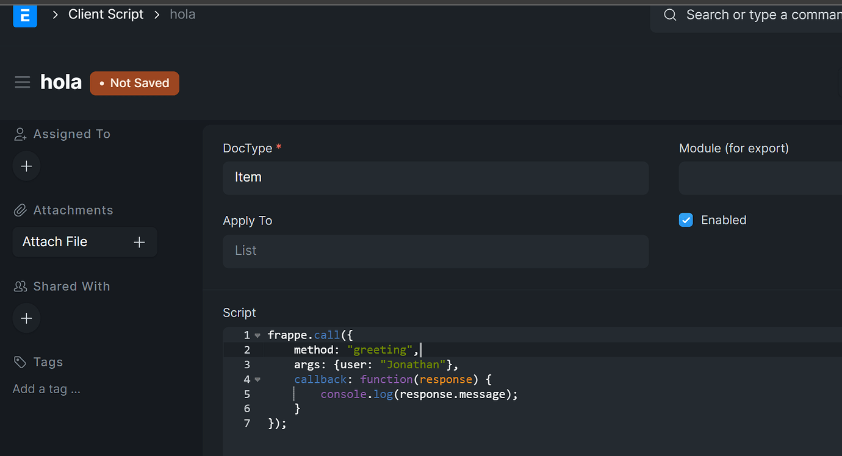Screen dimensions: 842x456
Task: Add a user under Shared With
Action: click(26, 318)
